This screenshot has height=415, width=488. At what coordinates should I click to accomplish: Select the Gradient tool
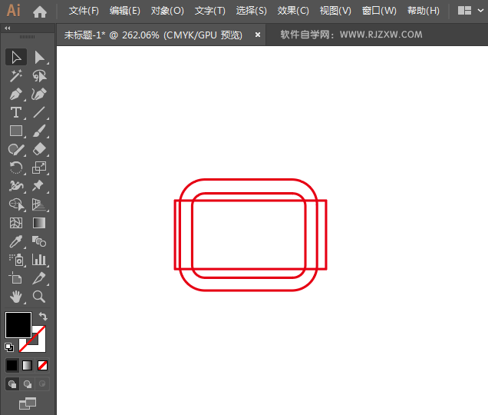coord(39,223)
